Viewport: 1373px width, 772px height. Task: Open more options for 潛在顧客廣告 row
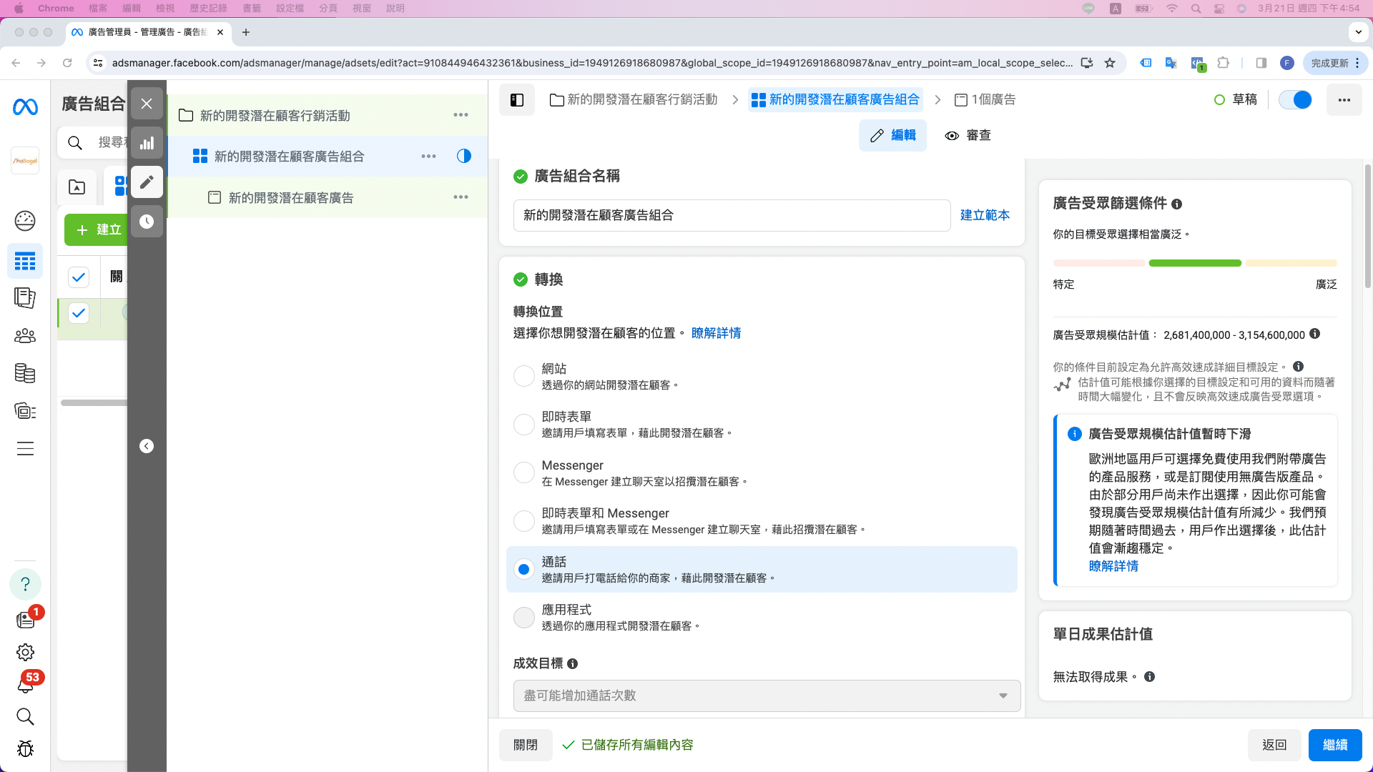click(x=461, y=197)
